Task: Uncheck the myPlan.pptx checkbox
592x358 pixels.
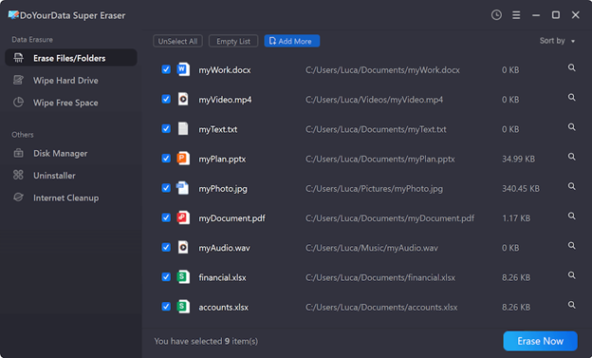Action: 166,159
